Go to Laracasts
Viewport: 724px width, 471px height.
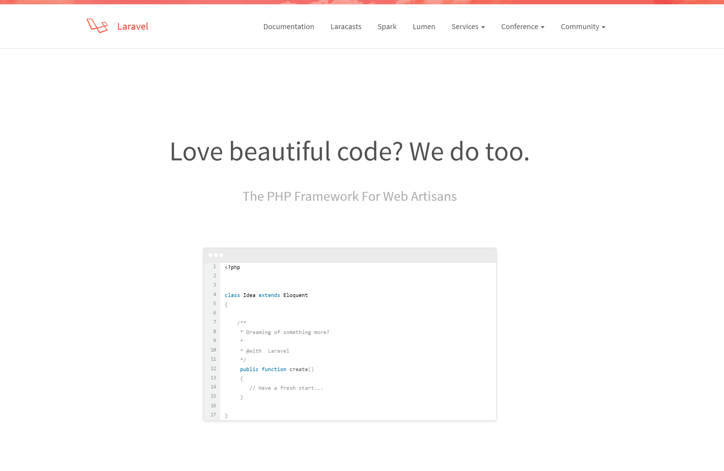click(x=346, y=26)
